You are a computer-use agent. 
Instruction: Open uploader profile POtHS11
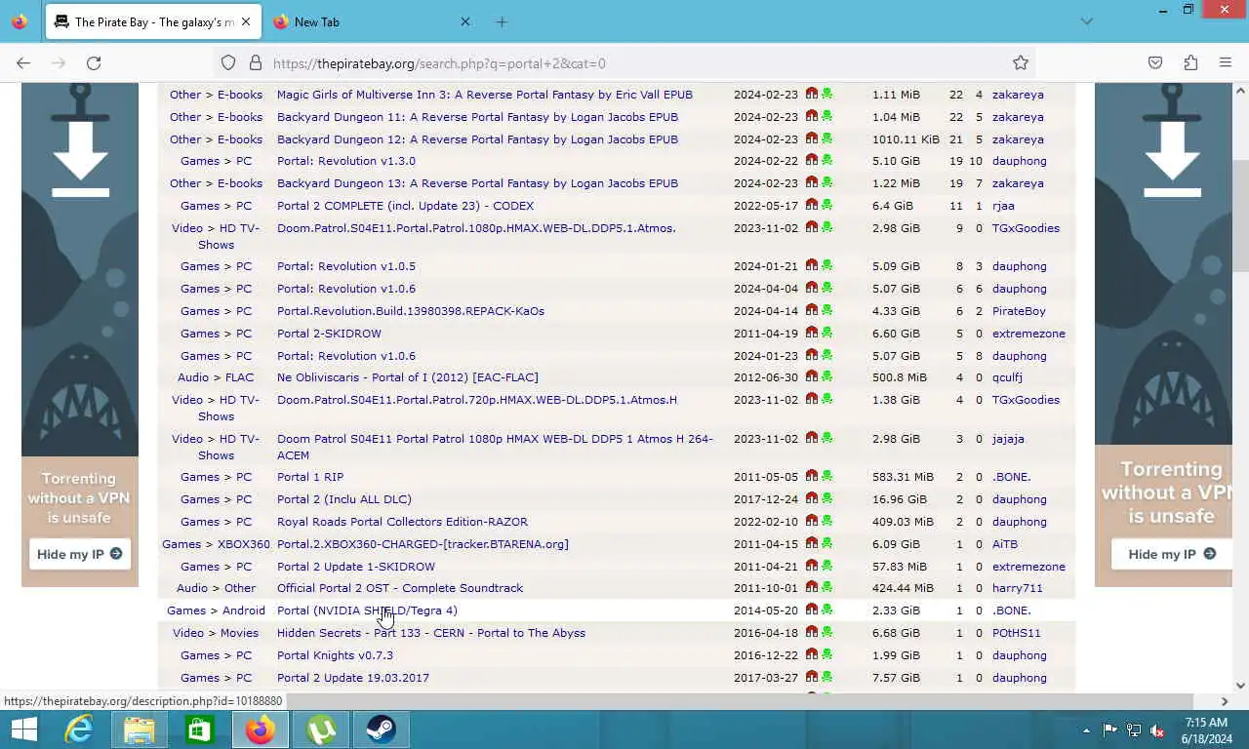(1017, 633)
